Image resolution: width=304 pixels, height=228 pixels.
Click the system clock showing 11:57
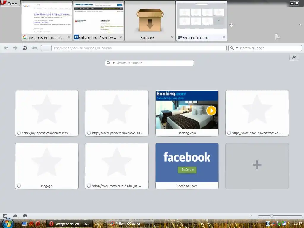298,224
